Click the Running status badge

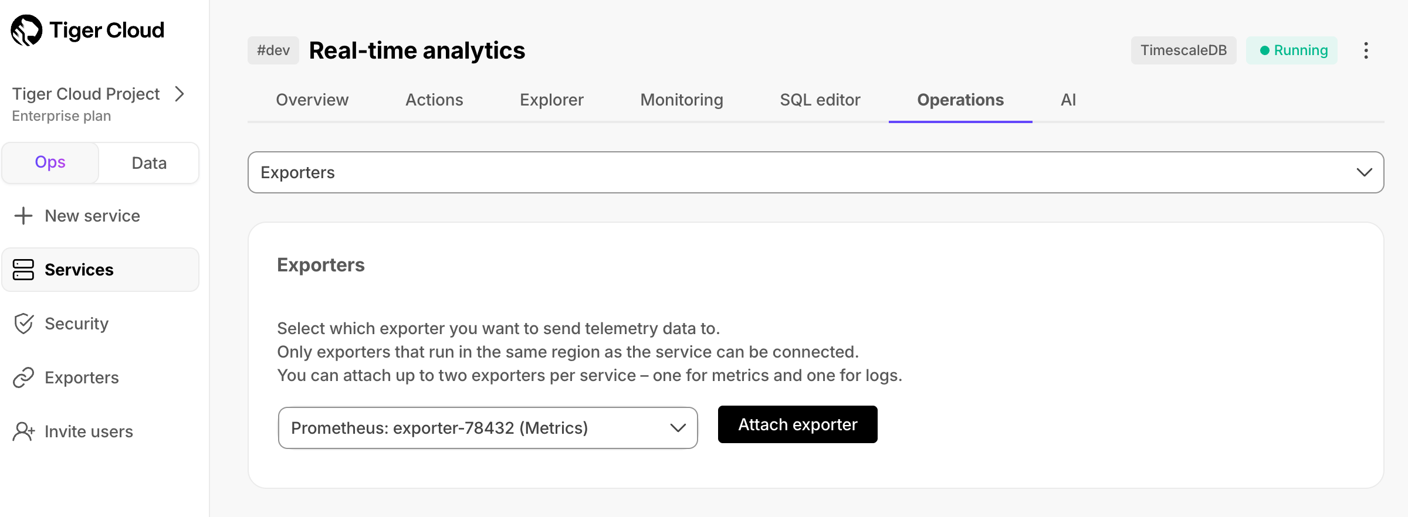click(x=1292, y=50)
